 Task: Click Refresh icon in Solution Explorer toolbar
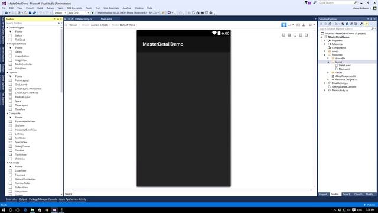tap(347, 24)
